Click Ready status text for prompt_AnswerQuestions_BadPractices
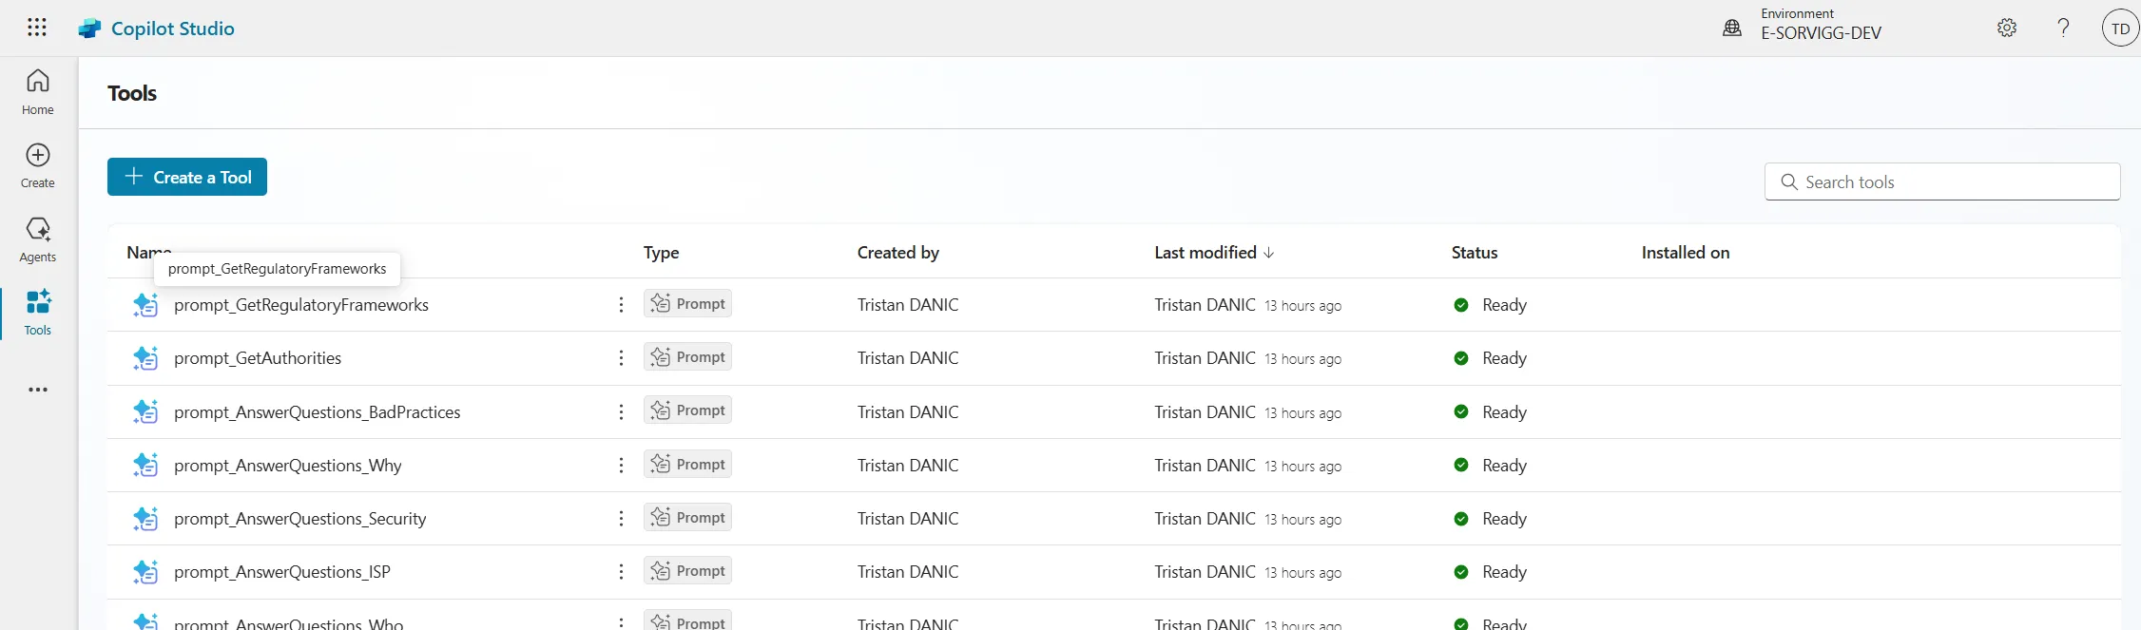Viewport: 2141px width, 630px height. 1504,412
